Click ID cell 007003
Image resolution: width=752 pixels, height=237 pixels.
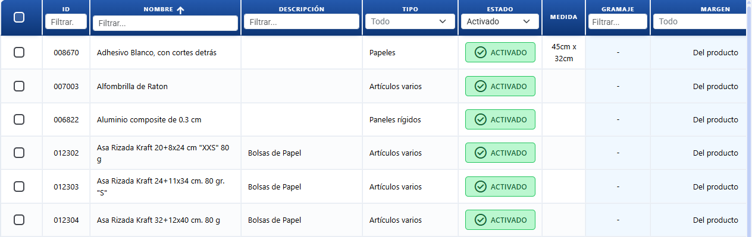click(x=66, y=86)
